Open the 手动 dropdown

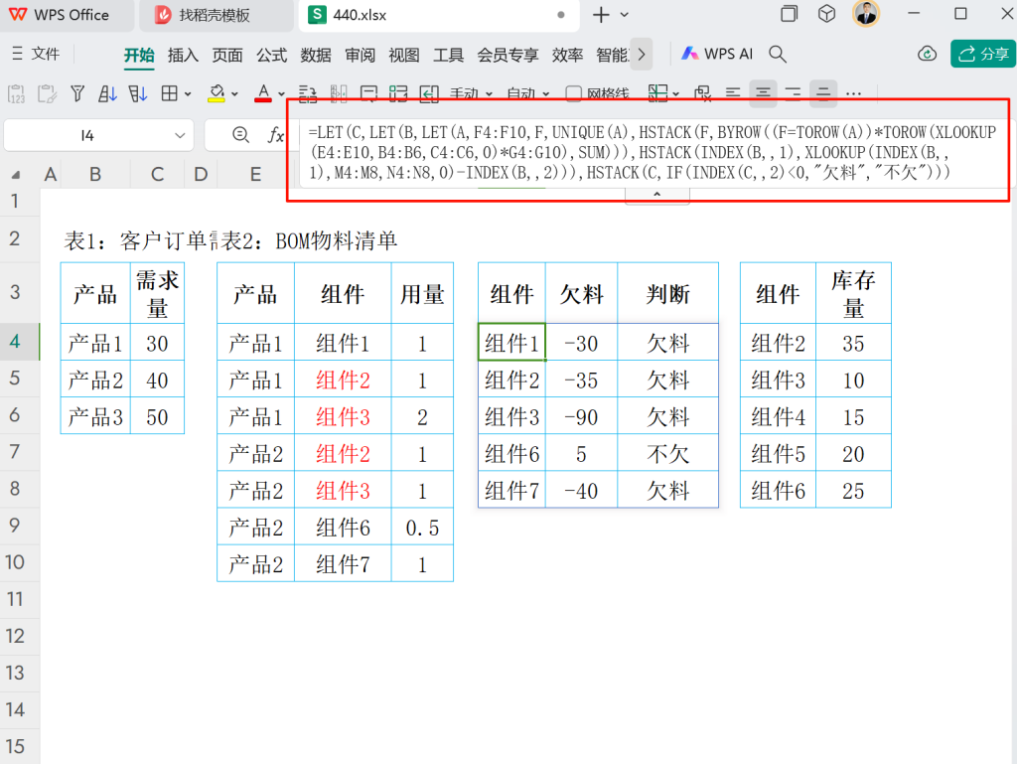(472, 94)
